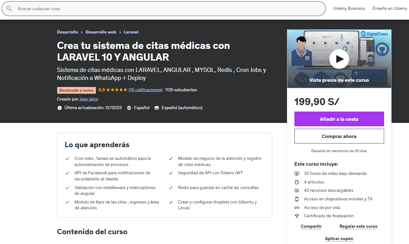Click the captions icon beside "Español [automático]"
The width and height of the screenshot is (409, 244).
(157, 108)
